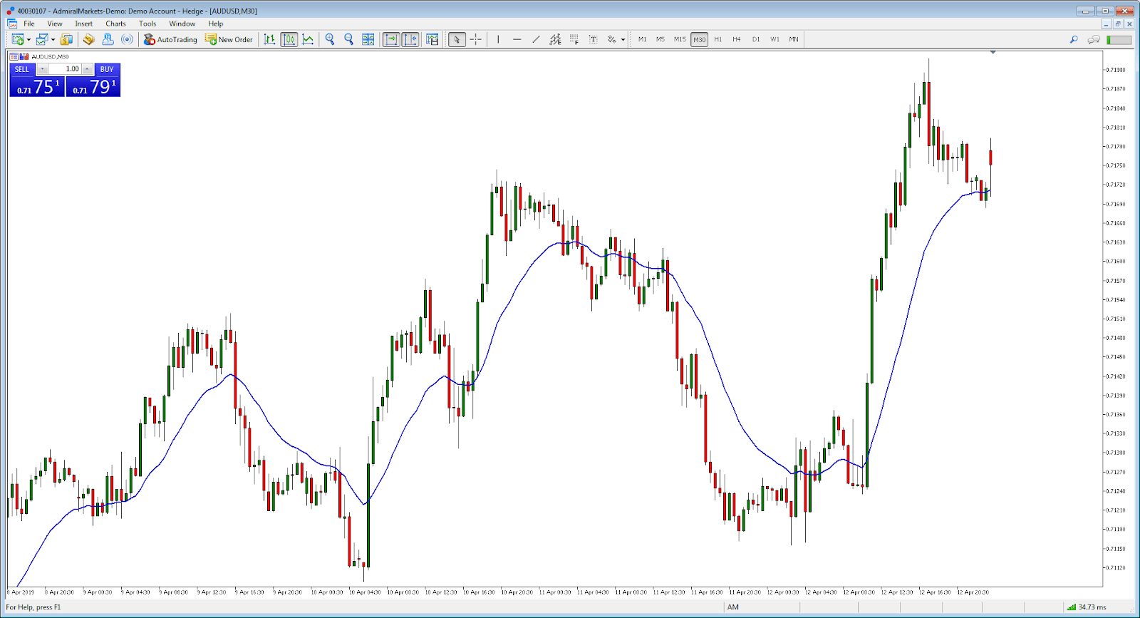The image size is (1140, 618).
Task: Toggle the Chart Shift button
Action: (x=410, y=39)
